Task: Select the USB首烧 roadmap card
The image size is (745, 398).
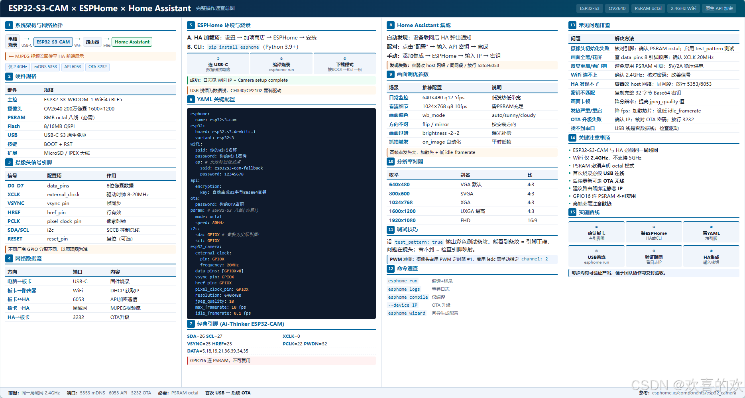Action: (597, 256)
